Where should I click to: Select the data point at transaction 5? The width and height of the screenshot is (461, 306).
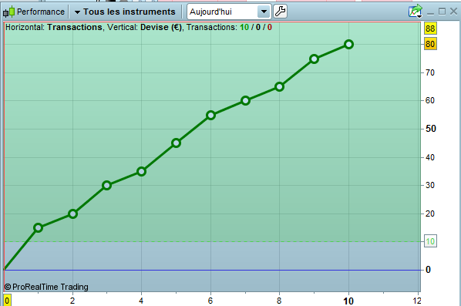176,143
